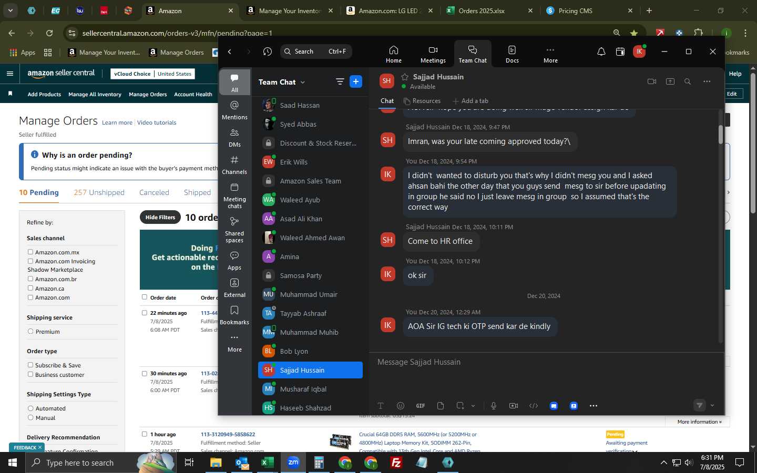Open Mentions in Zoom sidebar
This screenshot has height=473, width=757.
click(234, 110)
